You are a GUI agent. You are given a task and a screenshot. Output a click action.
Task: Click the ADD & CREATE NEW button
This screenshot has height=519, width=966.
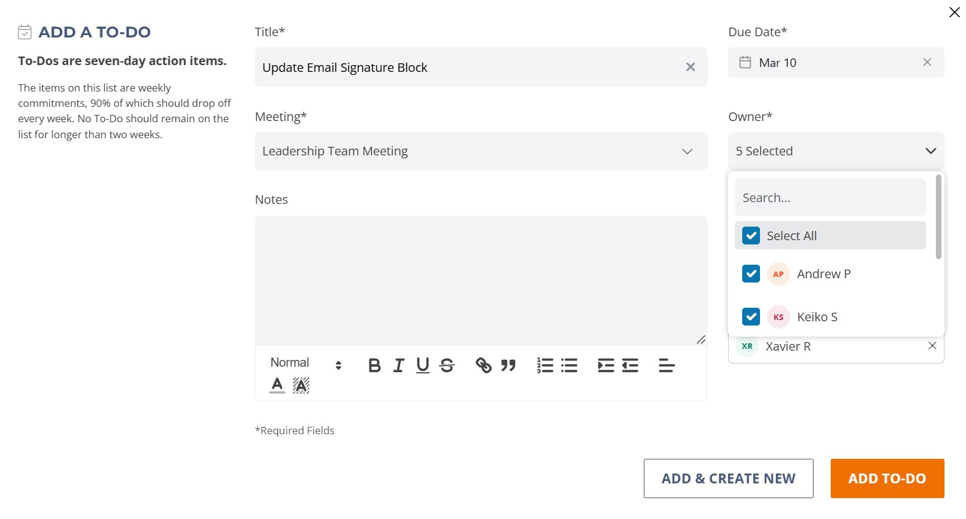(x=729, y=478)
